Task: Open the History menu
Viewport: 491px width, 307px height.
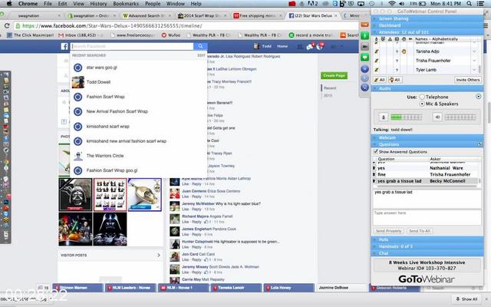Action: pos(98,4)
